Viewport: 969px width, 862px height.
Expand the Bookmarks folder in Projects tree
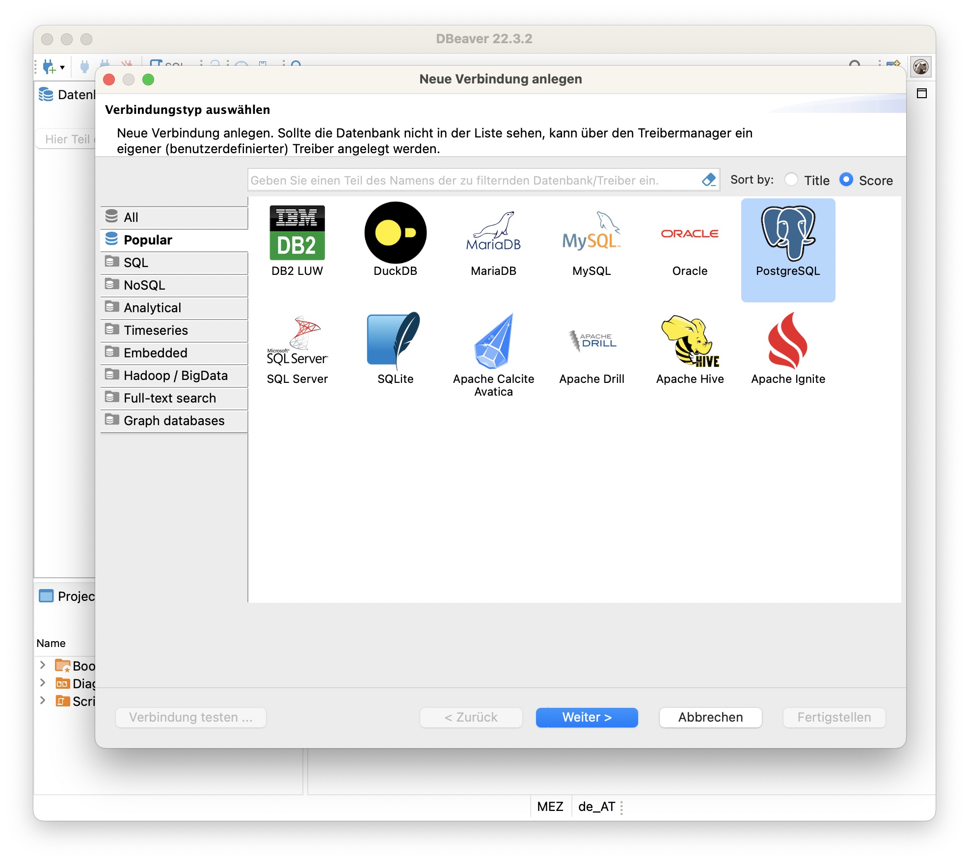coord(43,665)
